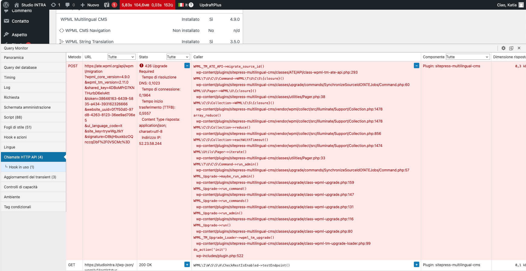Image resolution: width=526 pixels, height=271 pixels.
Task: Open the Script (88) panel
Action: tap(33, 117)
